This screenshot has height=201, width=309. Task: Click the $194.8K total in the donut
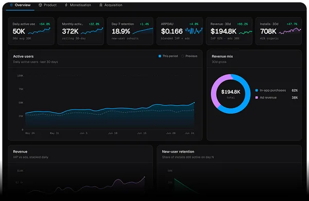click(231, 92)
